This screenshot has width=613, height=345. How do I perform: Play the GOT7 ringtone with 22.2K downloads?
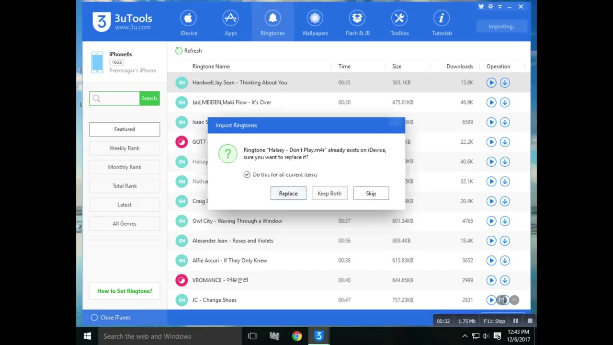coord(491,142)
